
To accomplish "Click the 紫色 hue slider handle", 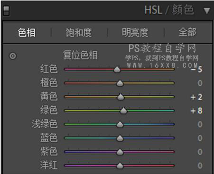I will (x=120, y=152).
